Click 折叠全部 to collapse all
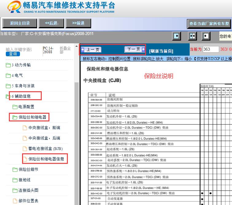 (x=65, y=50)
